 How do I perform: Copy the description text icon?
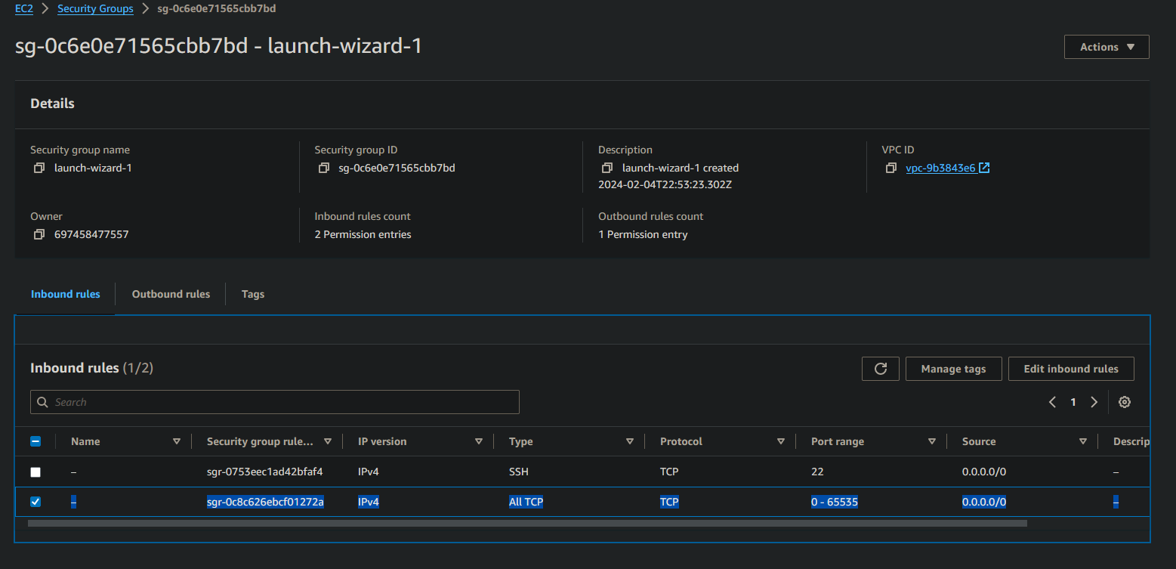tap(607, 168)
